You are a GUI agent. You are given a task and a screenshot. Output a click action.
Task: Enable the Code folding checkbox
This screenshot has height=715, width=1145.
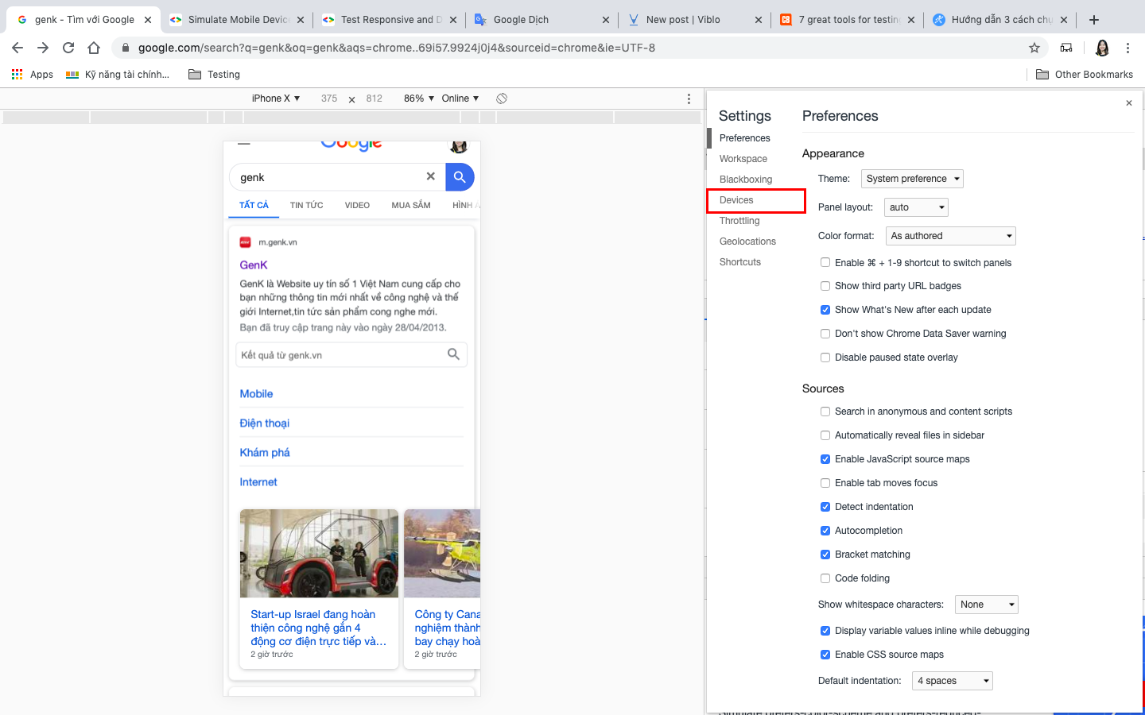click(x=825, y=578)
